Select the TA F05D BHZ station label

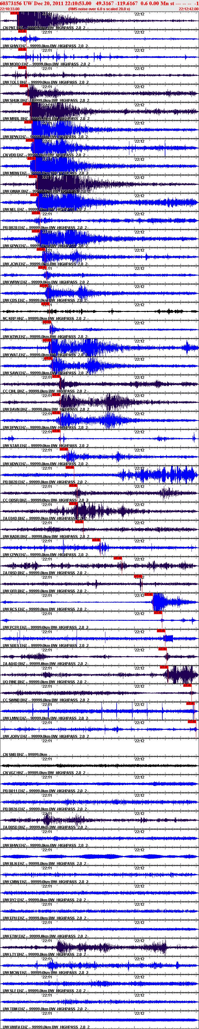click(x=14, y=573)
